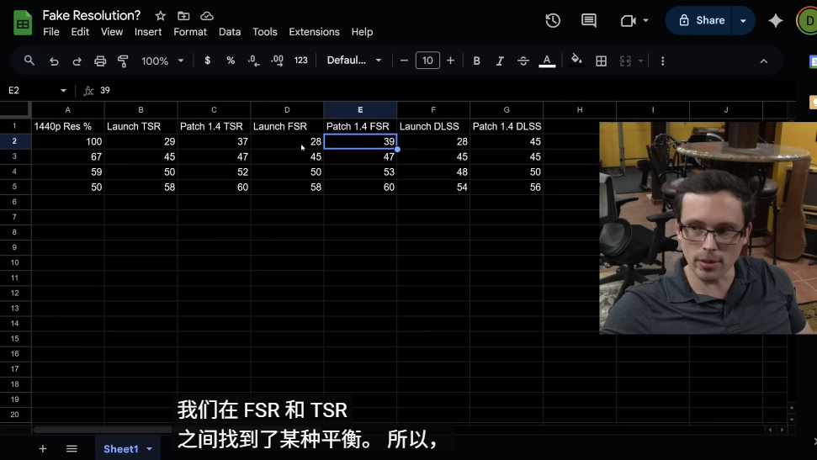Open the Edit menu
The height and width of the screenshot is (460, 817).
(x=80, y=32)
